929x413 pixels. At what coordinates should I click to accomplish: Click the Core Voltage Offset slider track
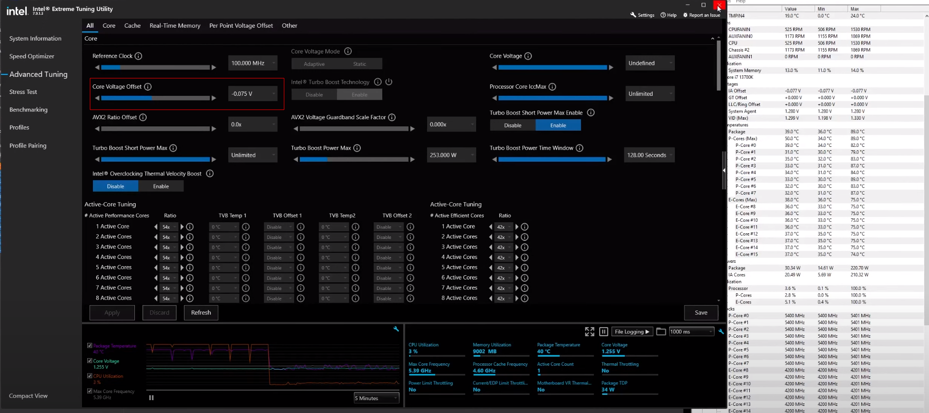[155, 98]
